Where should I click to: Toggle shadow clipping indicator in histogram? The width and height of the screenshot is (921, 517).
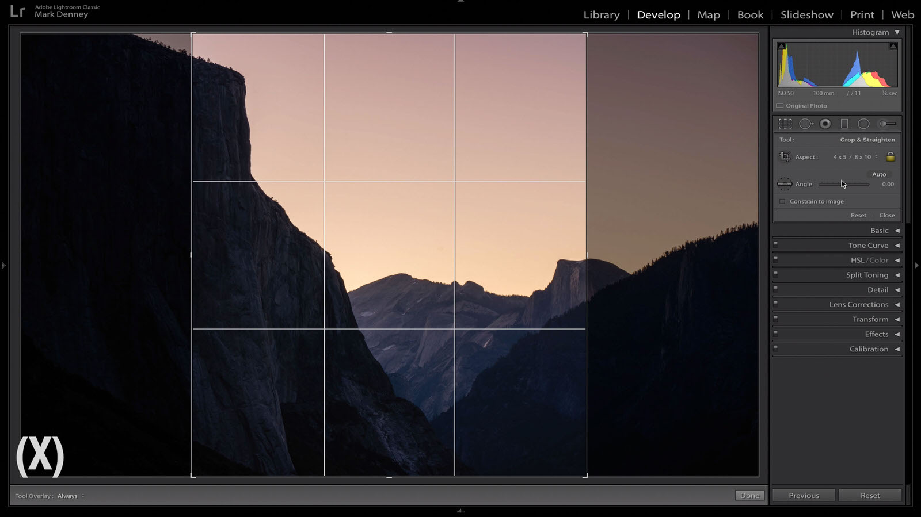(782, 46)
